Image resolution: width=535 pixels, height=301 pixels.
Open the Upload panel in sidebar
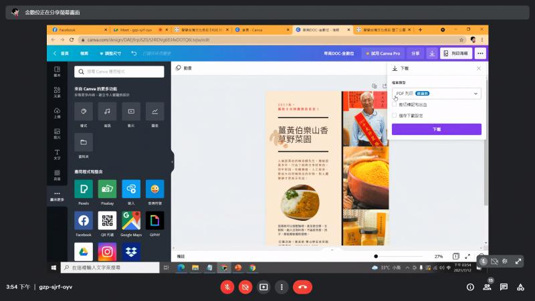[x=57, y=112]
